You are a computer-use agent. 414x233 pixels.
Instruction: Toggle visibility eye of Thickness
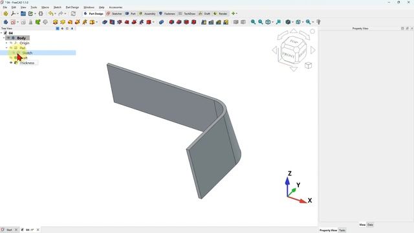click(11, 63)
